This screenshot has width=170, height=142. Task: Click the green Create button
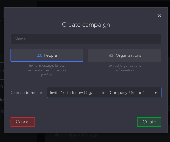[x=149, y=122]
